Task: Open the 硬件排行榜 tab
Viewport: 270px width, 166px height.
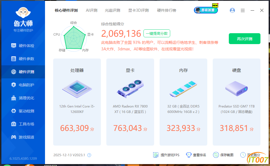Action: (166, 10)
